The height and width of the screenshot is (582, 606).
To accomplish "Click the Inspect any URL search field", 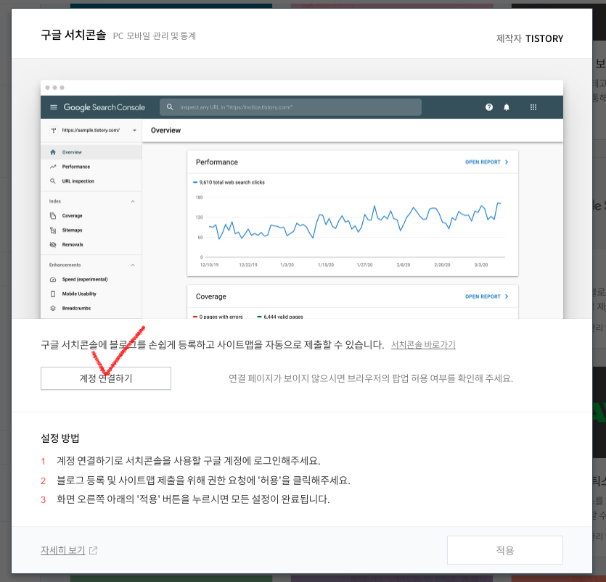I will click(290, 107).
